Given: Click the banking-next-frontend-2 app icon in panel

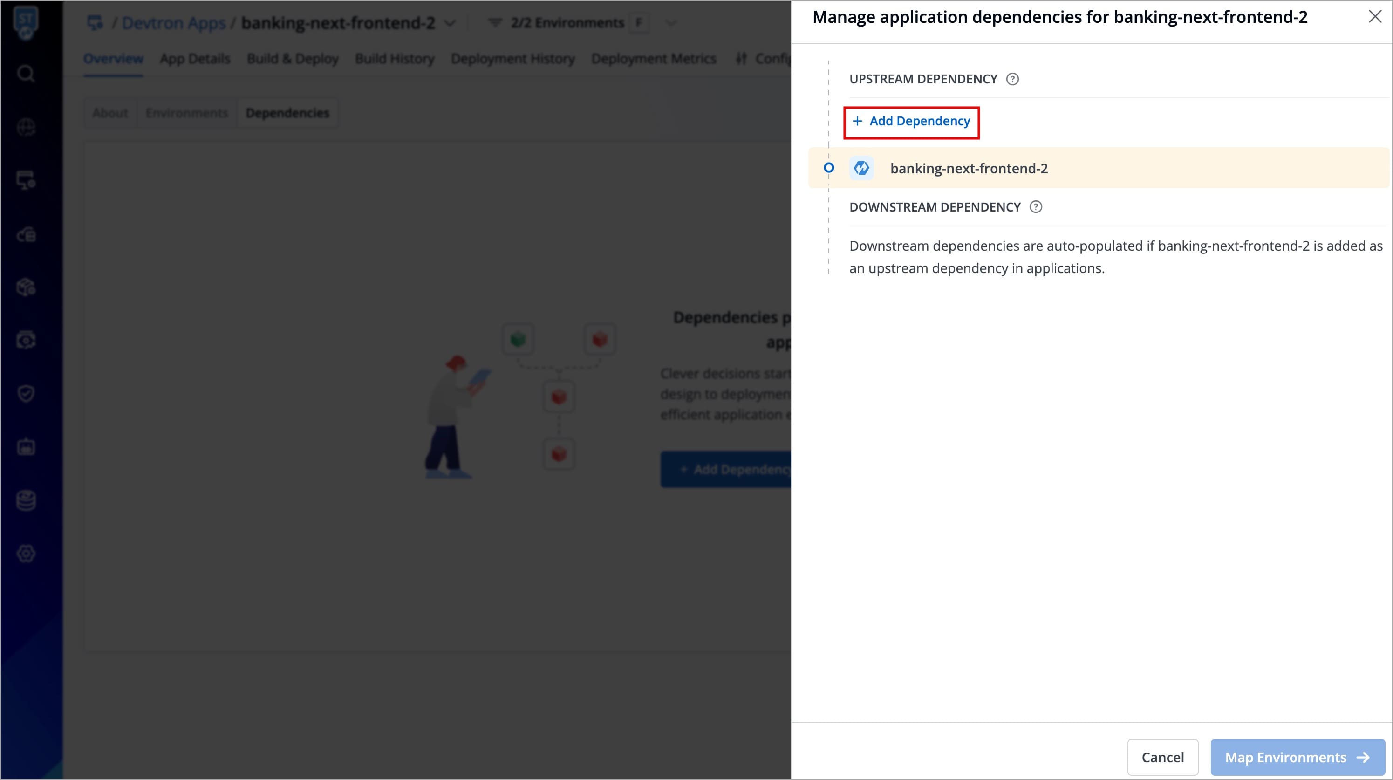Looking at the screenshot, I should [861, 168].
